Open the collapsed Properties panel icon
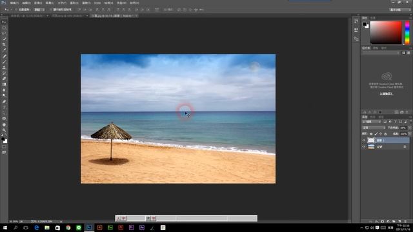The width and height of the screenshot is (413, 232). coord(356,30)
